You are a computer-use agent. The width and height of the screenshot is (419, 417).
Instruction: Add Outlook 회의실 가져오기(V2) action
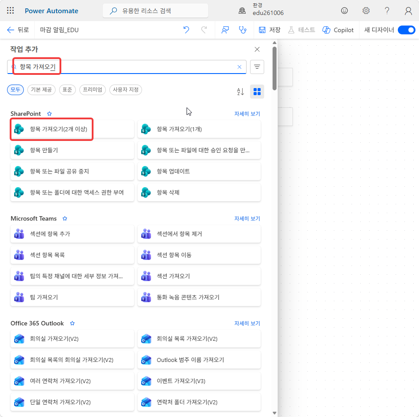[x=72, y=339]
